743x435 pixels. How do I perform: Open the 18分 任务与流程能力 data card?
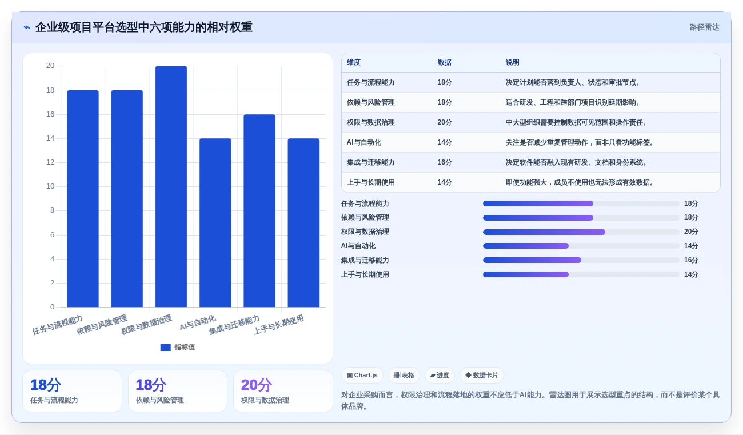tap(72, 391)
